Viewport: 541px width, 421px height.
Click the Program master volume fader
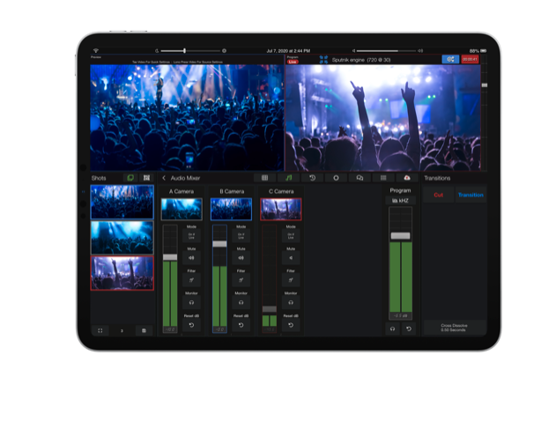pyautogui.click(x=400, y=235)
